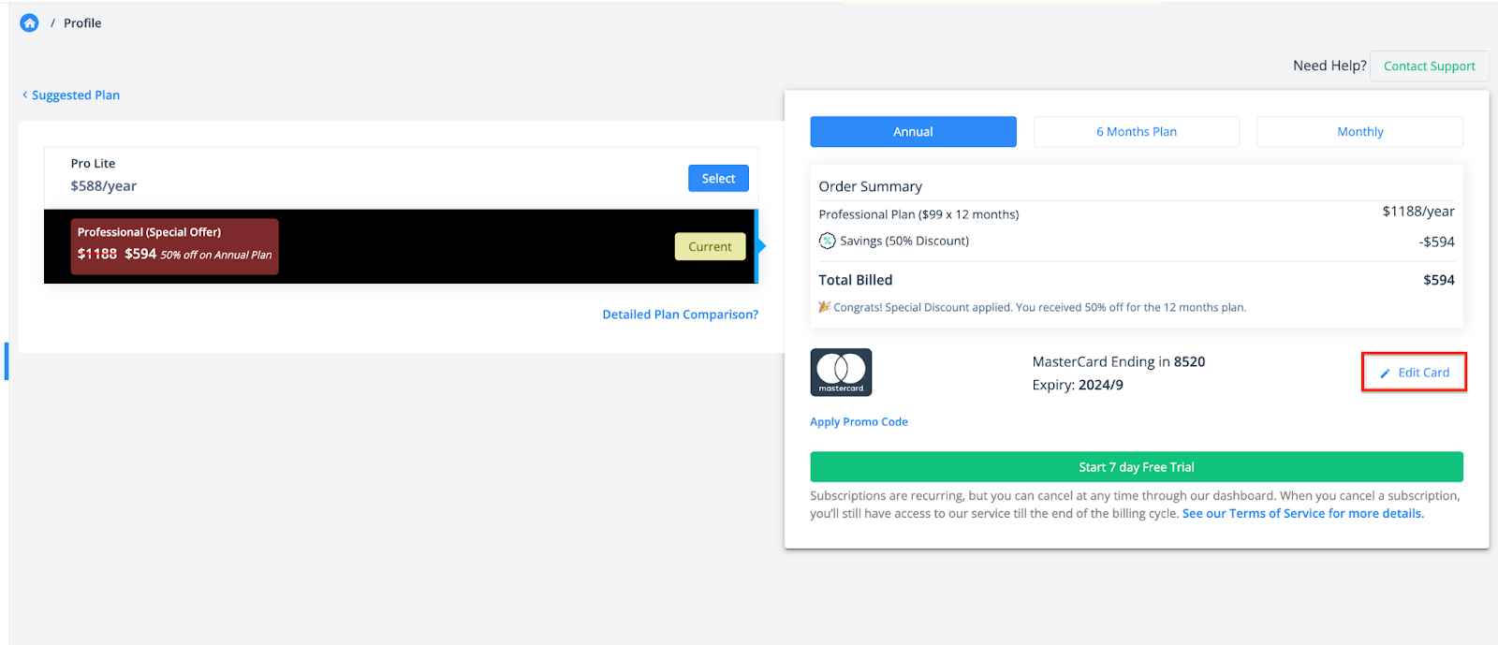The height and width of the screenshot is (645, 1498).
Task: Click the Pro Lite plan row
Action: tap(401, 177)
